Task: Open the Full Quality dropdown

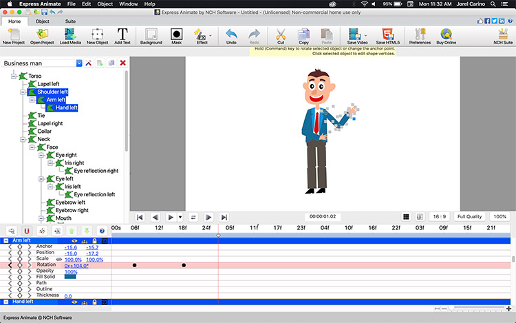Action: coord(470,216)
